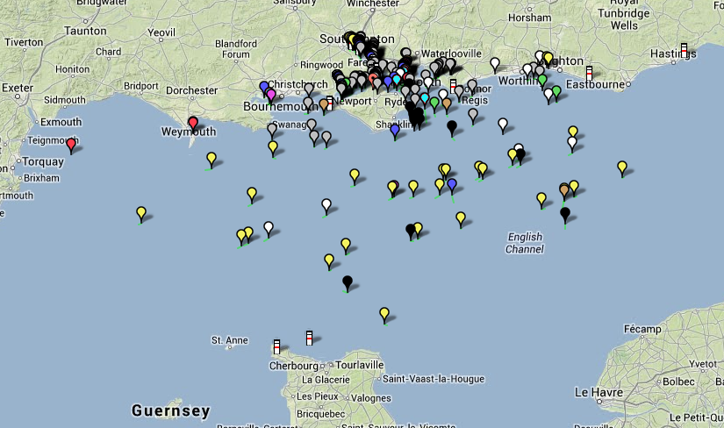Click the blue marker in mid-Channel yellow cluster
Screen dimensions: 724x428
point(452,187)
